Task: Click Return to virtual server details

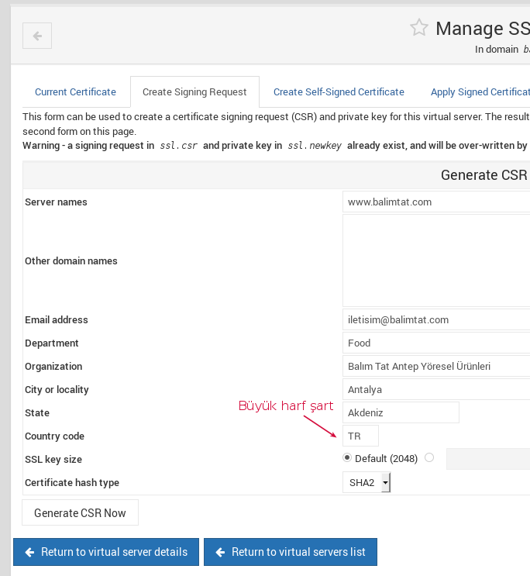Action: [x=106, y=552]
